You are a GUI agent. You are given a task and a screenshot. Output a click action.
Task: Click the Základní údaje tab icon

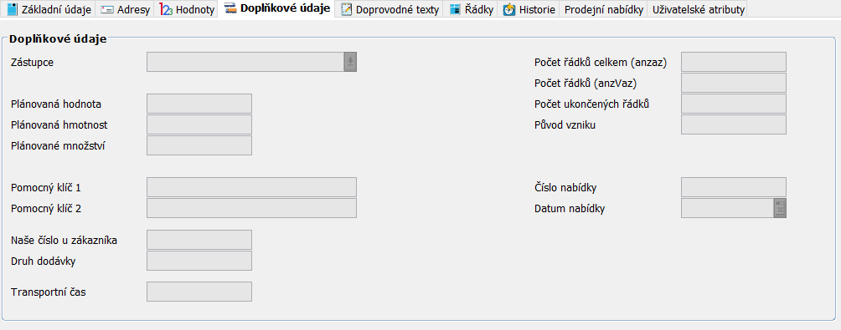11,10
